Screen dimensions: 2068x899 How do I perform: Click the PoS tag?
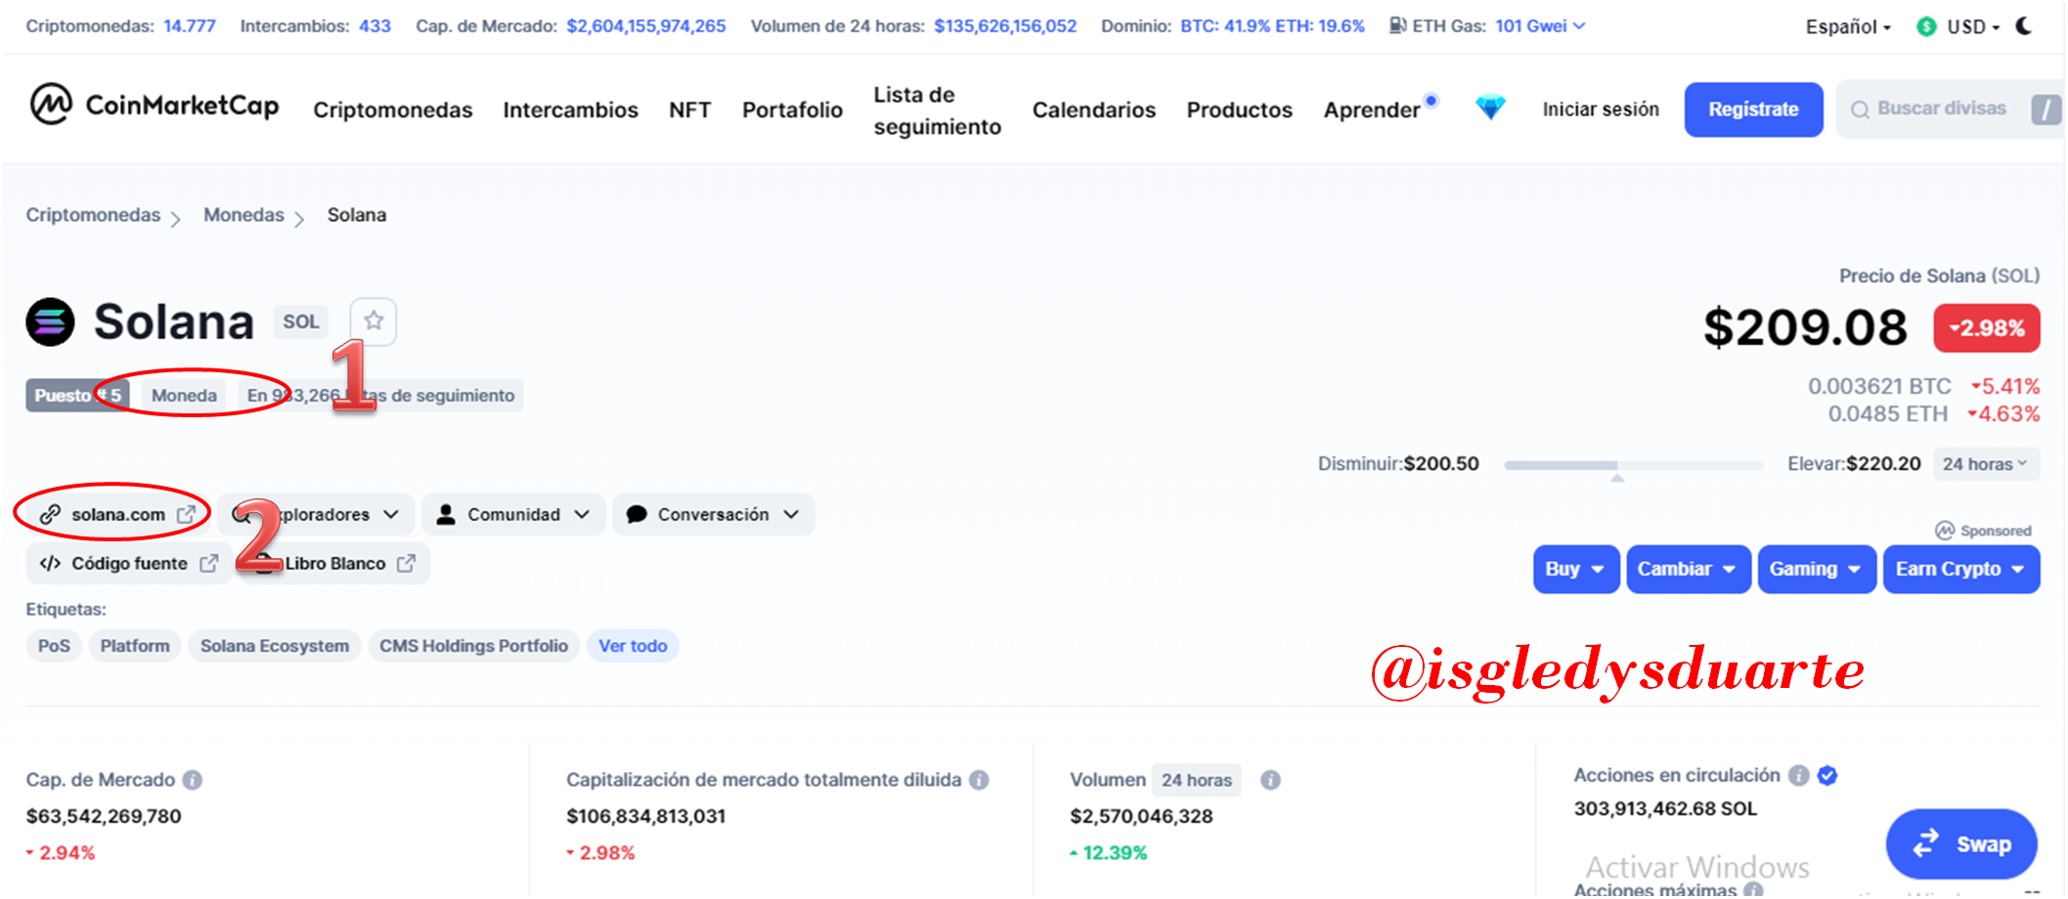click(54, 646)
